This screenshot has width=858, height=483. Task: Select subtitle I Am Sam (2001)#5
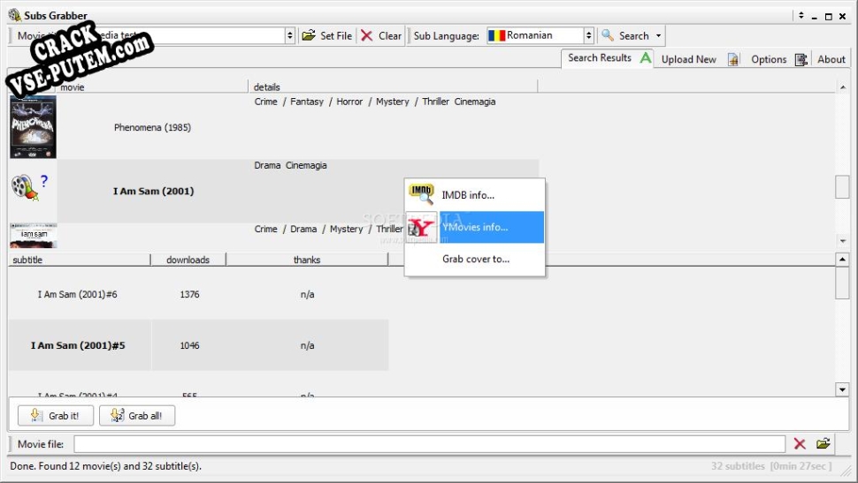click(78, 345)
